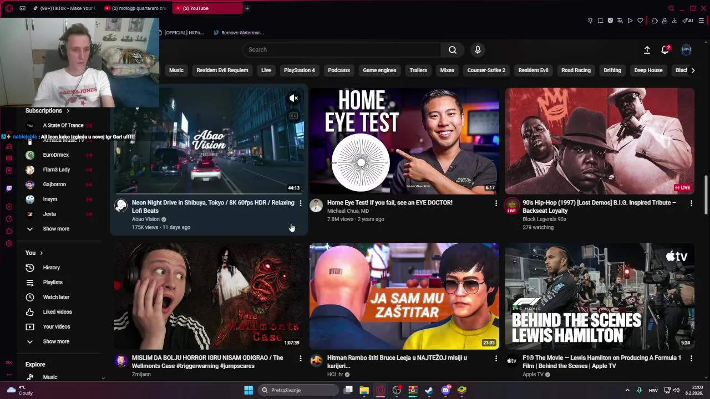Open options menu for Hitman Rambo video
This screenshot has width=710, height=399.
[496, 359]
